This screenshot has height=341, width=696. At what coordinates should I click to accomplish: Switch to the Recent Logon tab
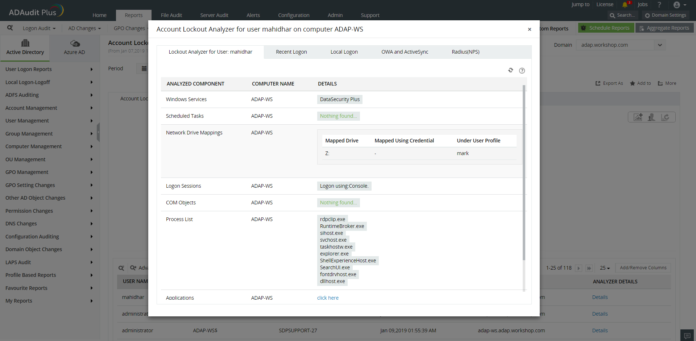pyautogui.click(x=291, y=52)
